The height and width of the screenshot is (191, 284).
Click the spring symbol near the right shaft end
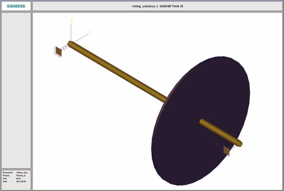(x=233, y=147)
